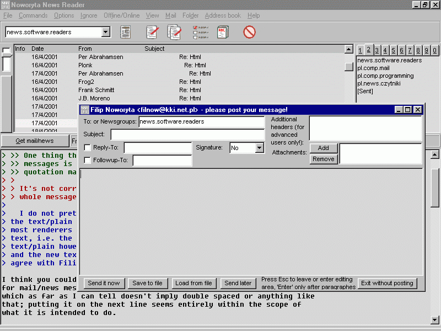Click the To: or Newsgroups field

coord(201,121)
